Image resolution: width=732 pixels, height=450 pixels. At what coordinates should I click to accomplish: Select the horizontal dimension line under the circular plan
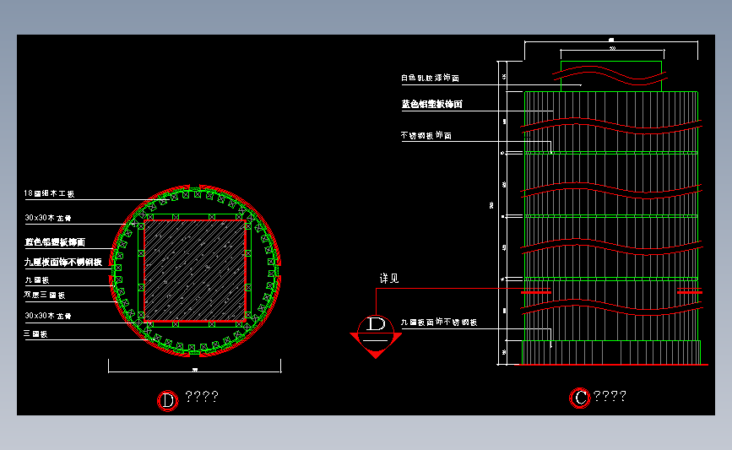coord(195,366)
